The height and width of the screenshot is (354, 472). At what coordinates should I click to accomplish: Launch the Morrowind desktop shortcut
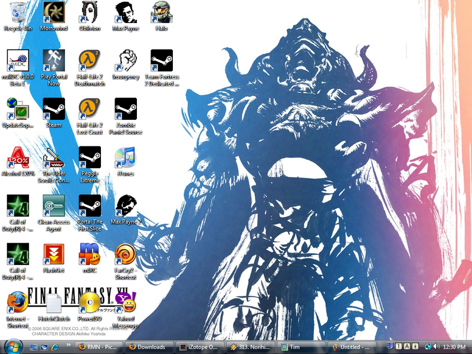pyautogui.click(x=54, y=12)
